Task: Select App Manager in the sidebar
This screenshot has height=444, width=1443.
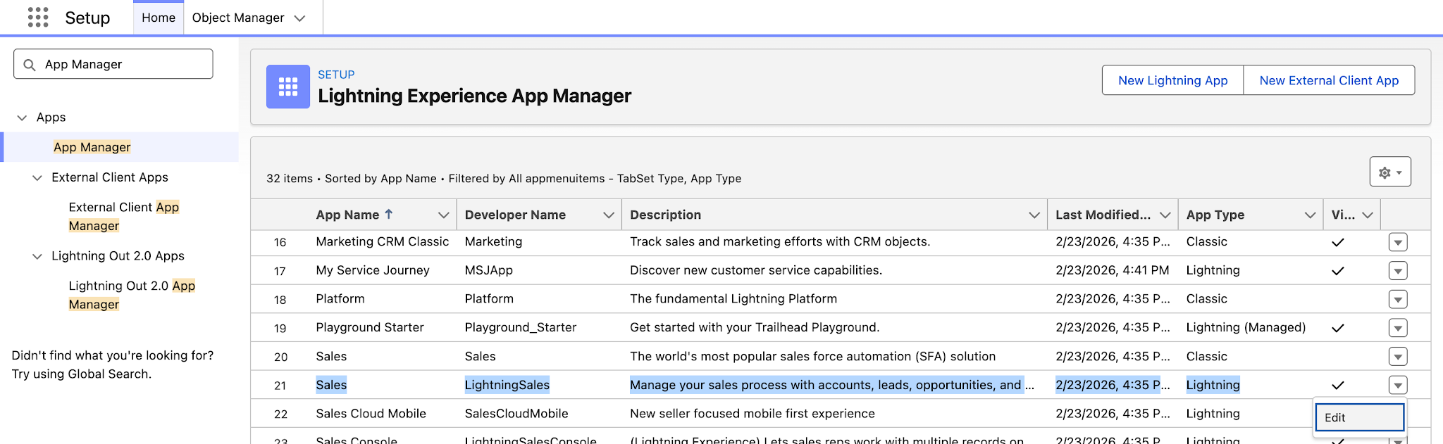Action: click(92, 147)
